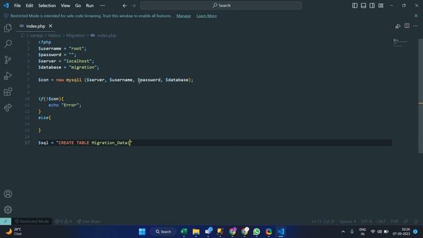Image resolution: width=423 pixels, height=238 pixels.
Task: Open the Customize Layout icon
Action: pos(381,5)
